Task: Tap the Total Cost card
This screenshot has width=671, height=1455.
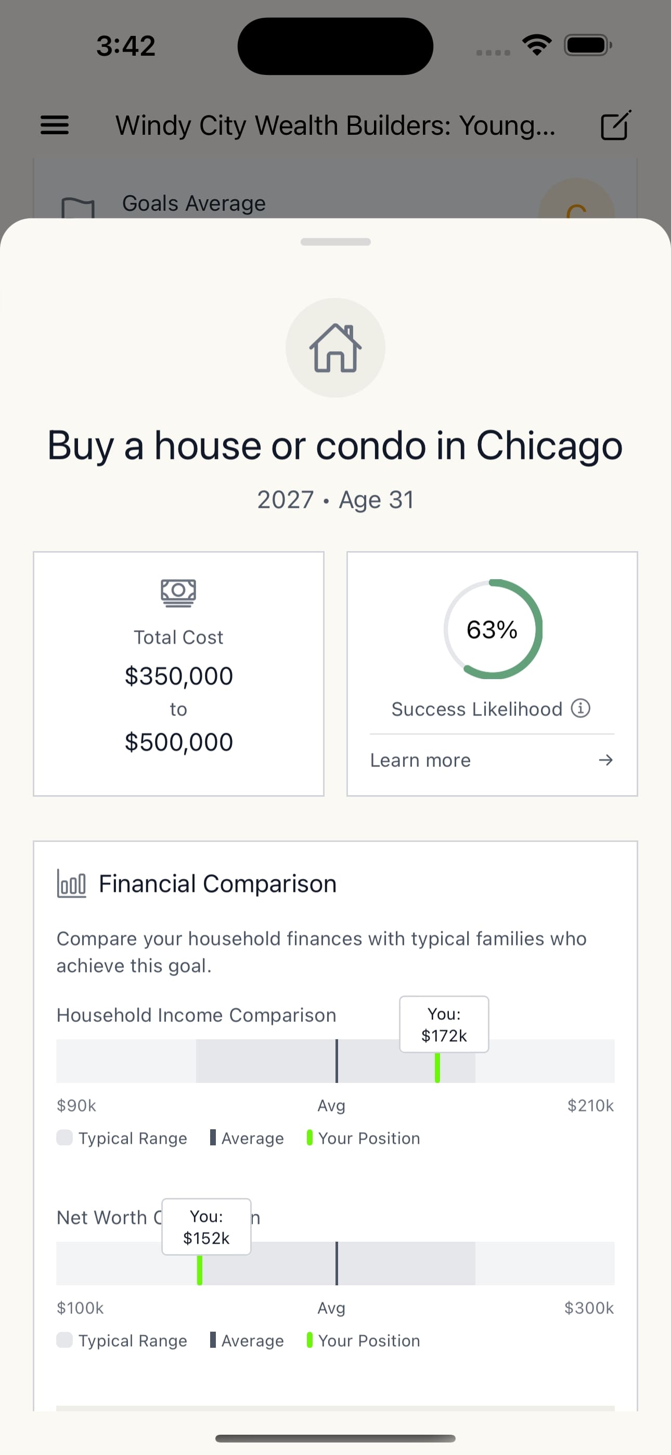Action: pyautogui.click(x=178, y=673)
